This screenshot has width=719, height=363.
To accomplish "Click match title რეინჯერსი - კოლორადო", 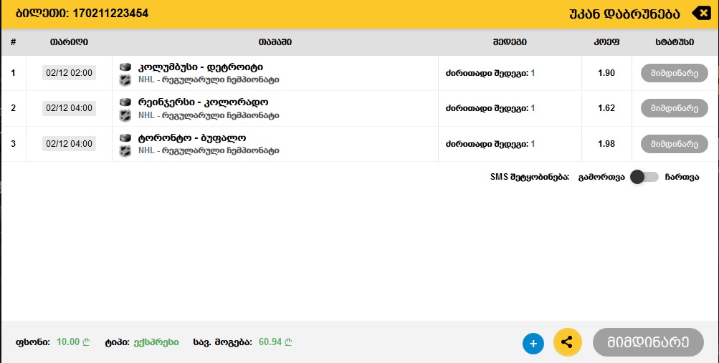I will [203, 102].
